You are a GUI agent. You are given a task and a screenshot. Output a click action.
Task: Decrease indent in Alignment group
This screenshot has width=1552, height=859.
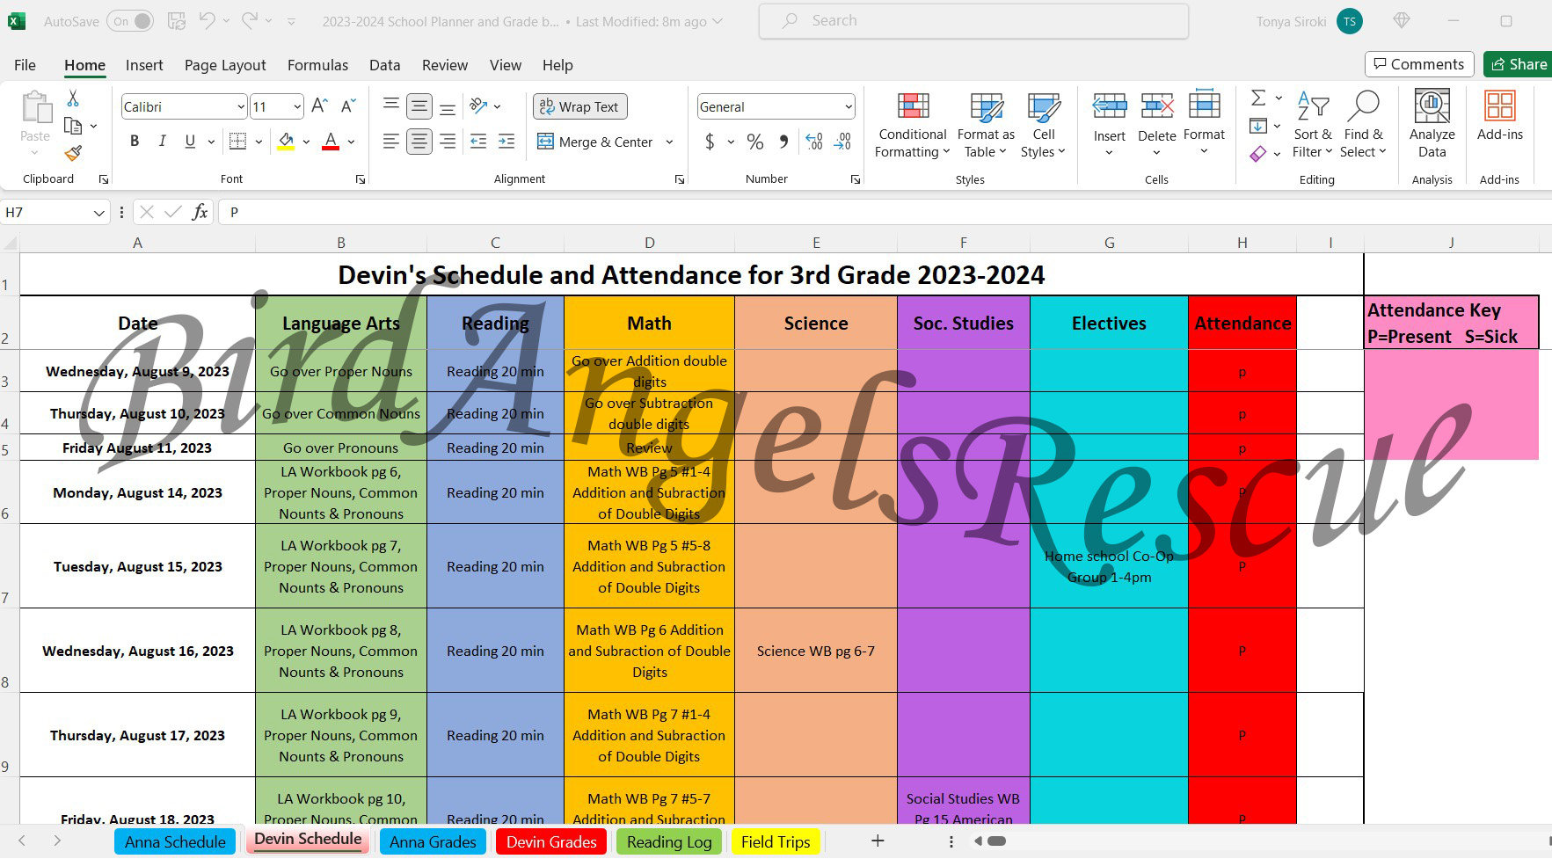point(478,141)
